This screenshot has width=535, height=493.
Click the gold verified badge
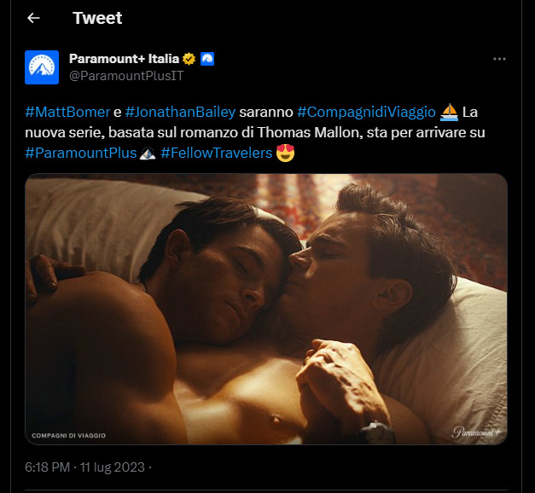tap(190, 59)
